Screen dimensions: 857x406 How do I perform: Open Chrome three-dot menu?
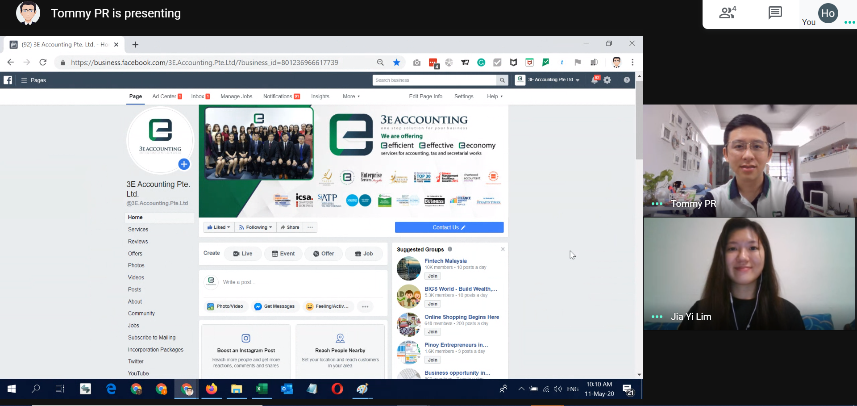coord(632,63)
